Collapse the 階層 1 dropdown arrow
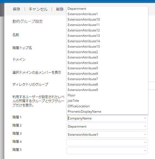Image resolution: width=155 pixels, height=159 pixels. pyautogui.click(x=145, y=118)
